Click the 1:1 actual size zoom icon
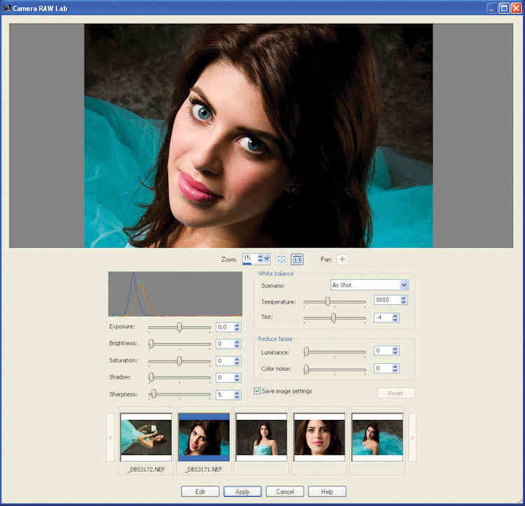Viewport: 525px width, 506px height. 297,259
